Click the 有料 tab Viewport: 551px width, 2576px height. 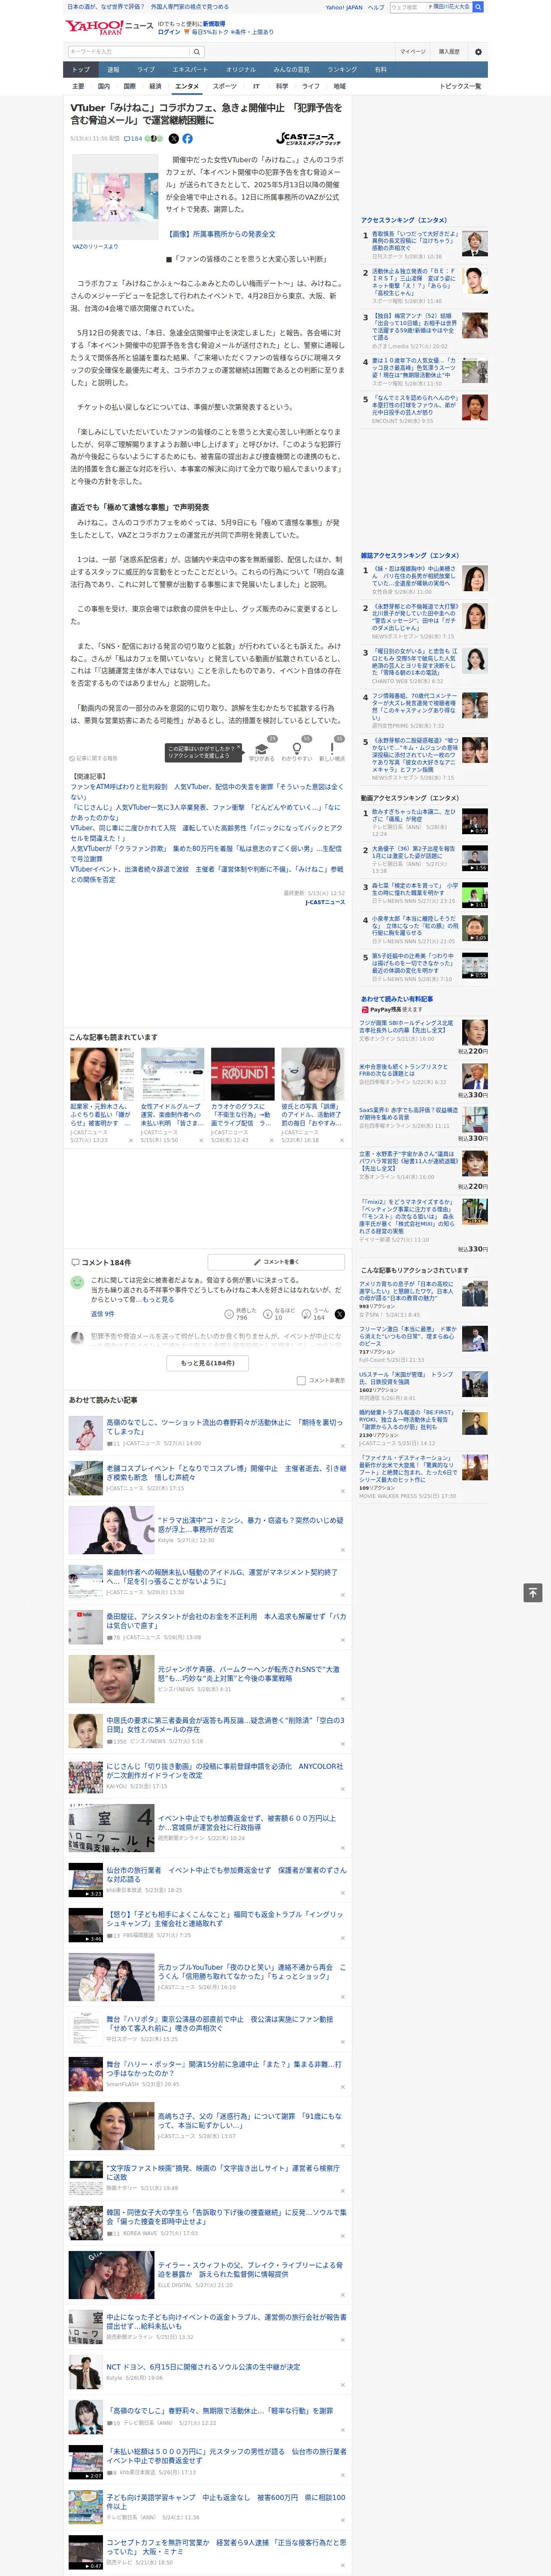[380, 70]
